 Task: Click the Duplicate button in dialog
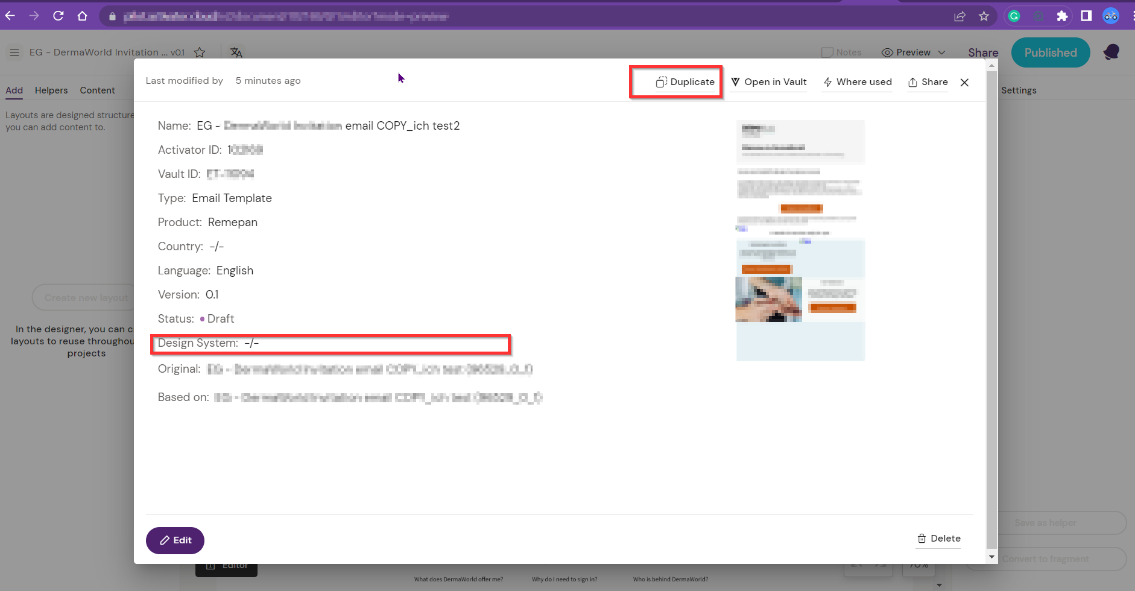[685, 82]
